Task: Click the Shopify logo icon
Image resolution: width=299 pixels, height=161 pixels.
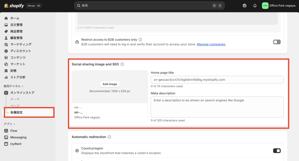Action: click(6, 6)
